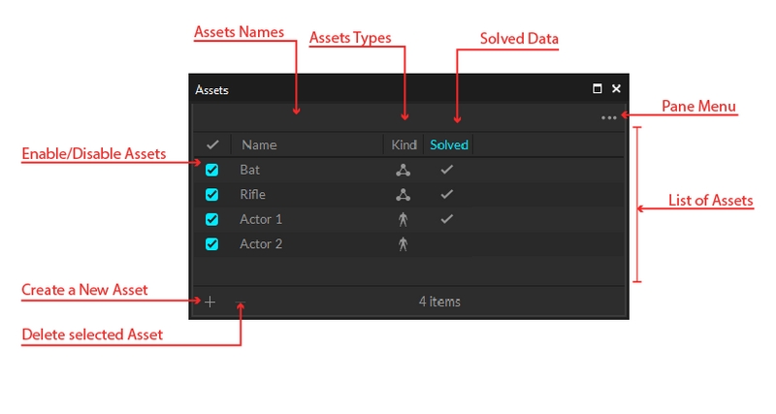Click the actor kind icon for Actor 2
This screenshot has height=414, width=776.
[x=404, y=244]
